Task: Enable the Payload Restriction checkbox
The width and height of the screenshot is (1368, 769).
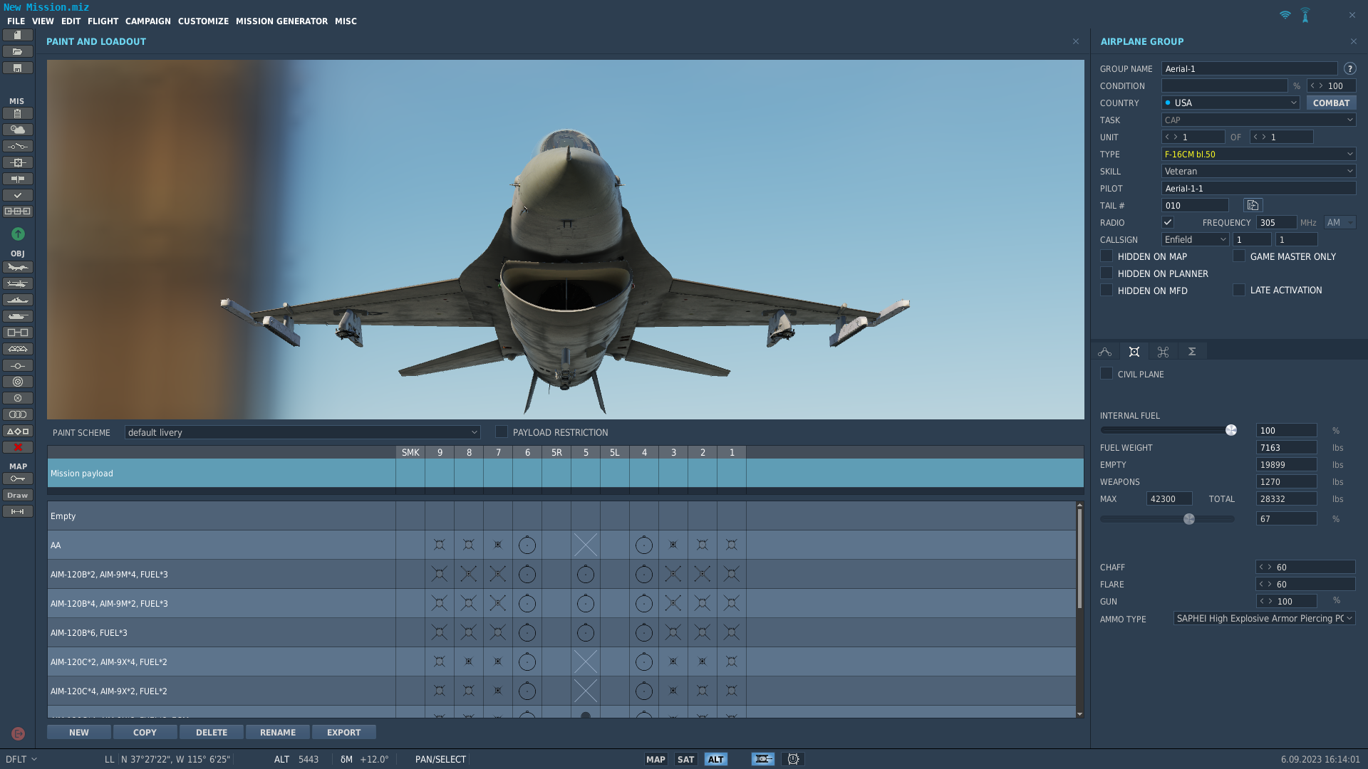Action: coord(502,432)
